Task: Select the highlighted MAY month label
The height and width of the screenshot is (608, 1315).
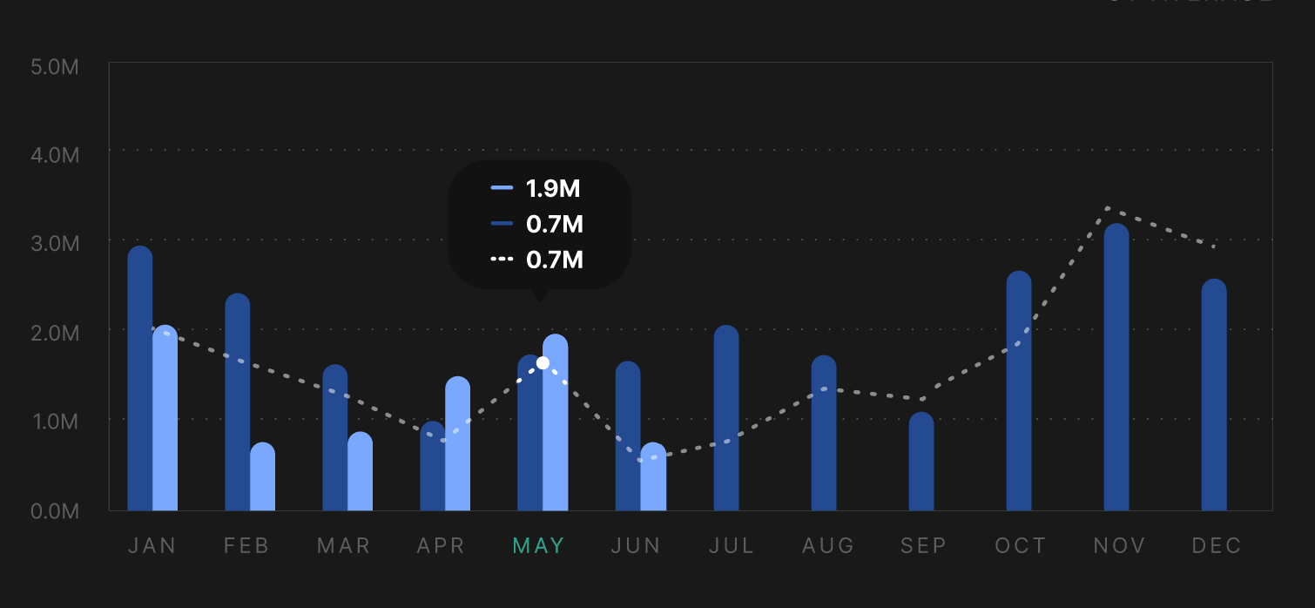Action: [537, 545]
